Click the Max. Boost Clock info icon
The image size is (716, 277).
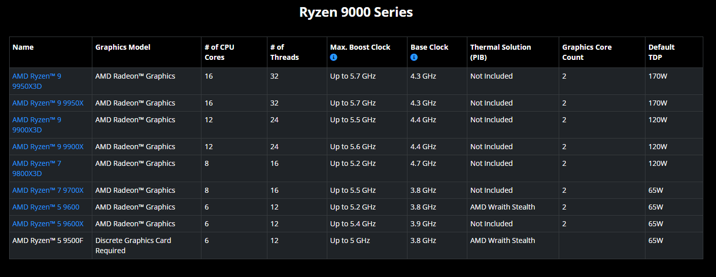333,57
